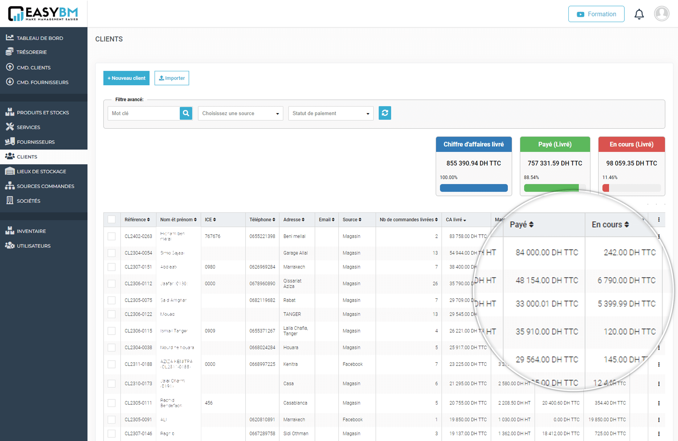Open row actions menu for CL2310-0173
This screenshot has width=678, height=441.
(659, 384)
